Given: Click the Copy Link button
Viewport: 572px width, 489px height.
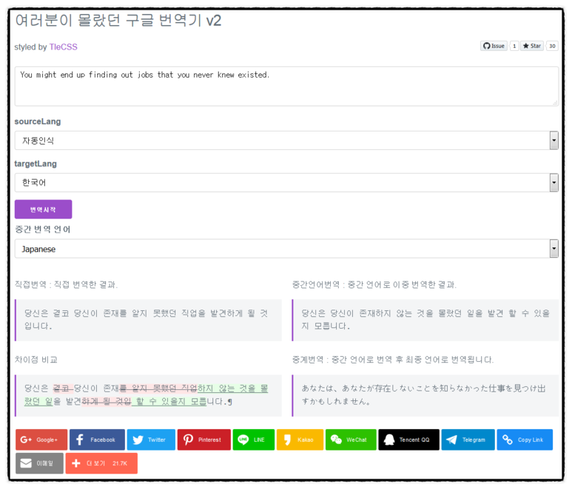Looking at the screenshot, I should point(524,440).
